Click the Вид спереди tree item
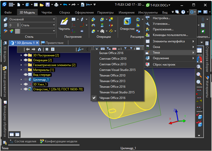 click(42, 75)
